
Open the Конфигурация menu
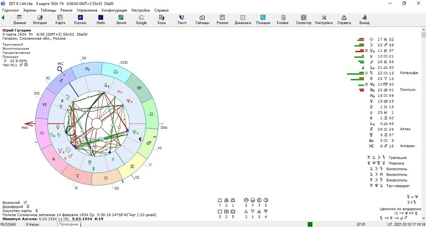tap(114, 10)
